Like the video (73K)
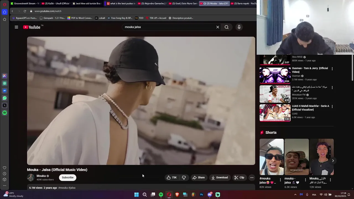Screen dimensions: 354x199 [171, 177]
